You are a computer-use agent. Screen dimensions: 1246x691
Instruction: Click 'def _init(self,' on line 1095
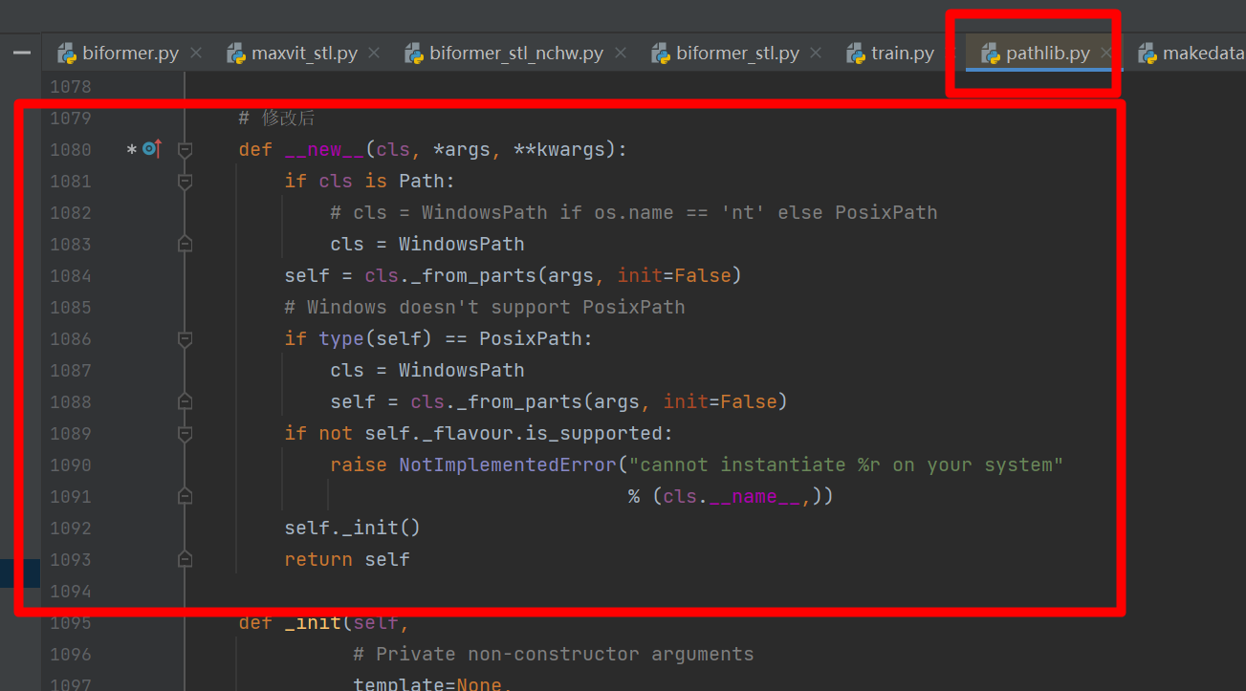[324, 623]
